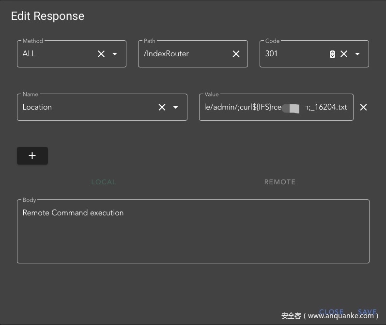Click the Code field showing 301

pyautogui.click(x=293, y=54)
